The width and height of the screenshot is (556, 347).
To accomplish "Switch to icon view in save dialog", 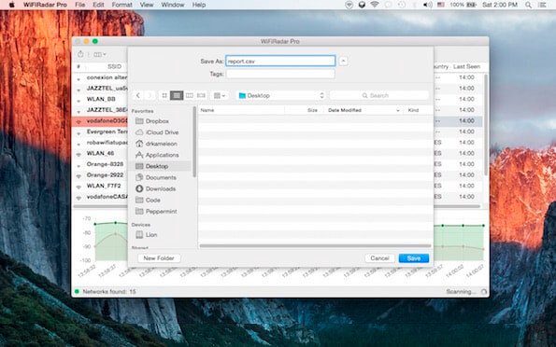I will [164, 95].
